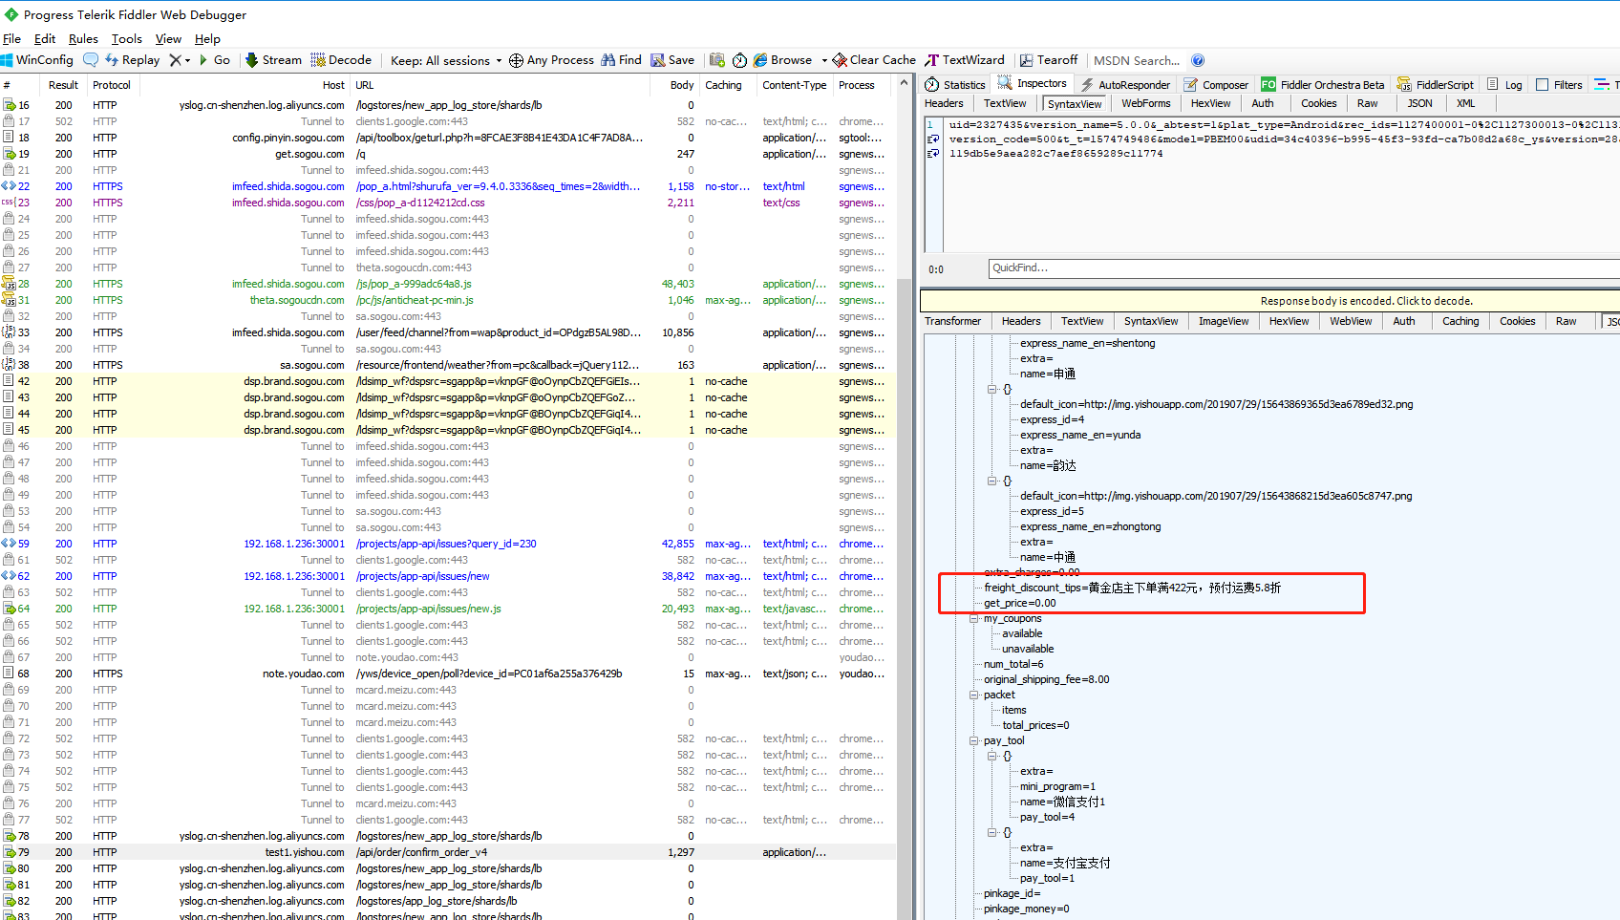The height and width of the screenshot is (920, 1620).
Task: Toggle the Decode option
Action: click(x=341, y=59)
